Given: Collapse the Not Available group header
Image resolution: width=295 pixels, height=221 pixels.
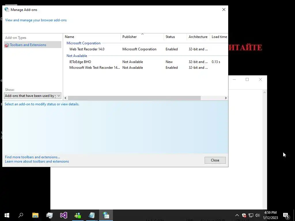Looking at the screenshot, I should point(77,56).
